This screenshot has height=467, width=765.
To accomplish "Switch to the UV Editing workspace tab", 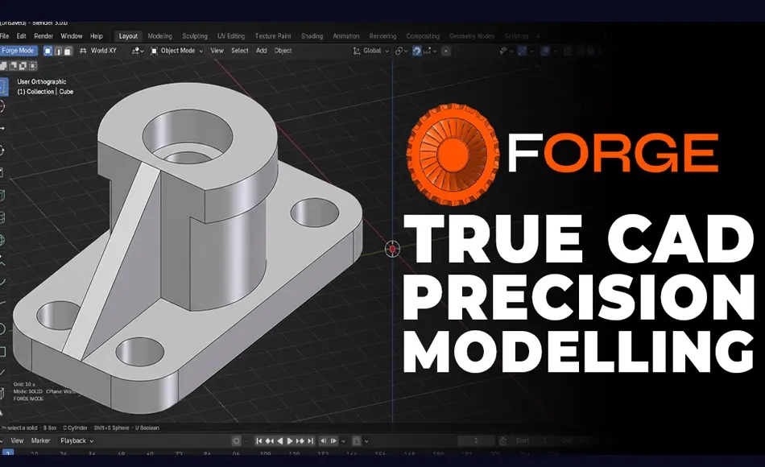I will (x=231, y=36).
